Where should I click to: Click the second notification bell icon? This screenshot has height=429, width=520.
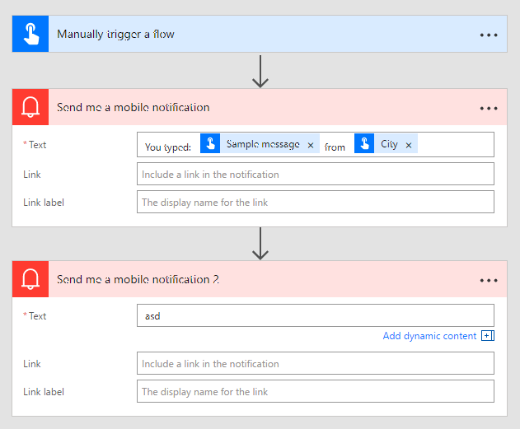(30, 280)
